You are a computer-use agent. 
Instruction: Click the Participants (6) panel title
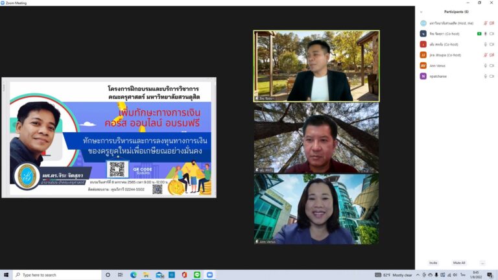[456, 12]
